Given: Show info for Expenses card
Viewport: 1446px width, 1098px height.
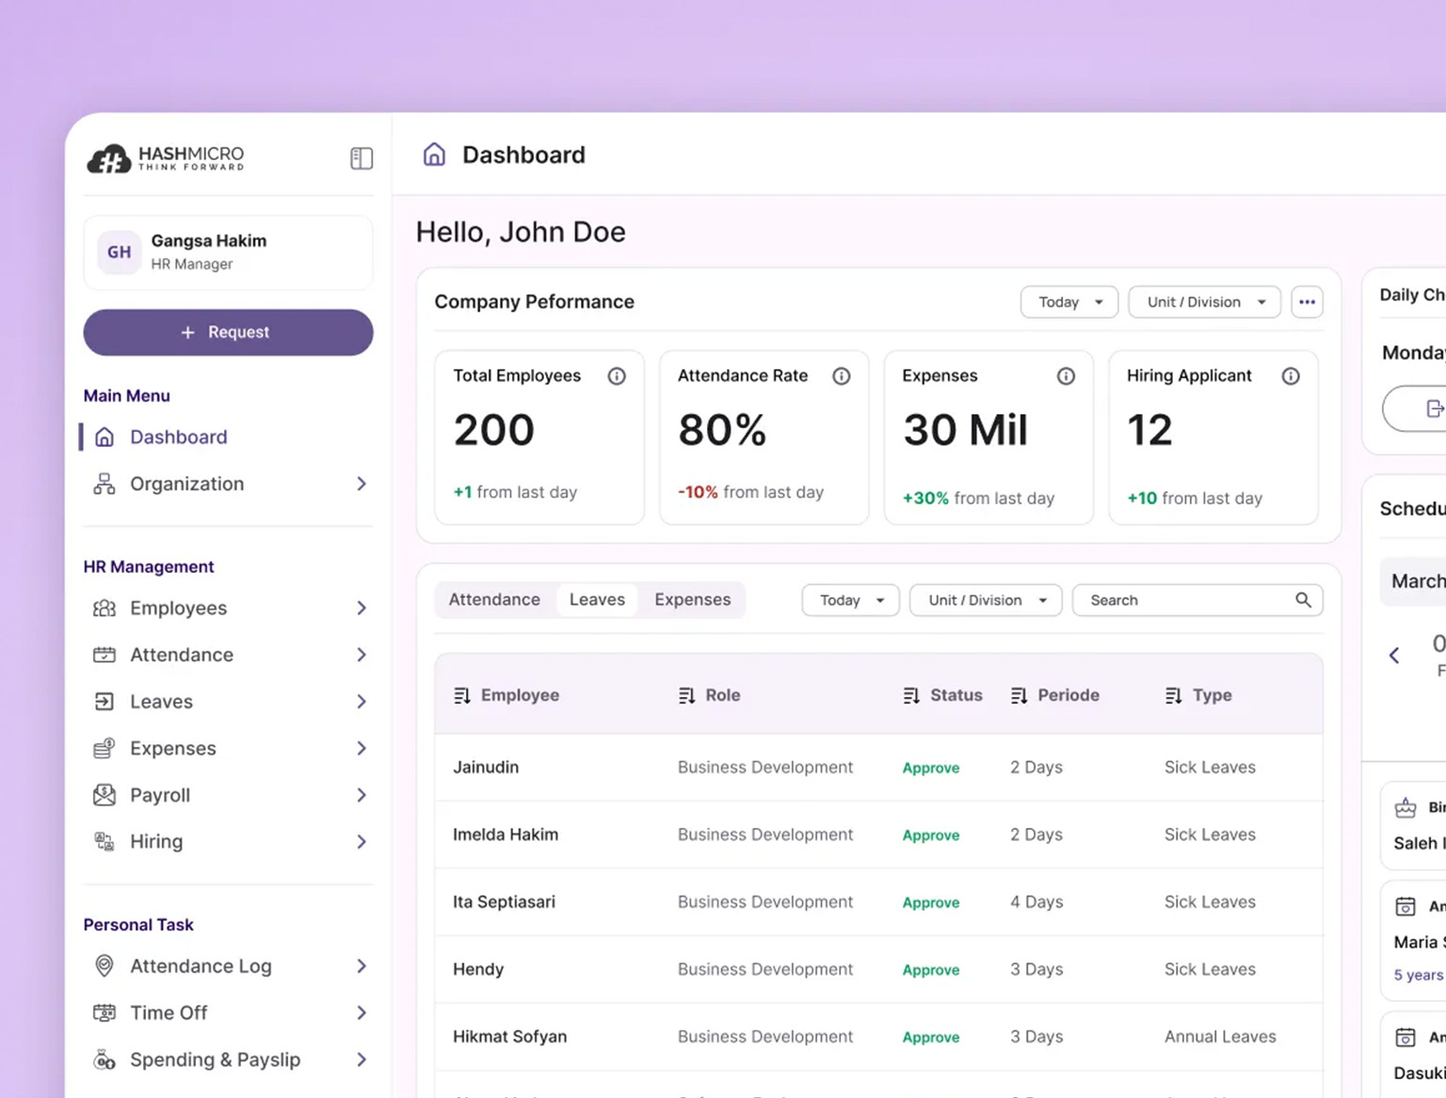Looking at the screenshot, I should pyautogui.click(x=1066, y=376).
